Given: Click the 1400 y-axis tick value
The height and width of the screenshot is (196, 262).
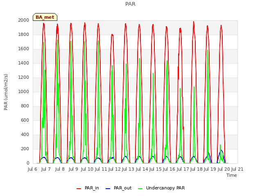Looking at the screenshot, I should 24,63.
